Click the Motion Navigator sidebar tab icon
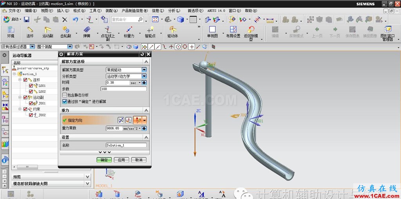 (5, 70)
